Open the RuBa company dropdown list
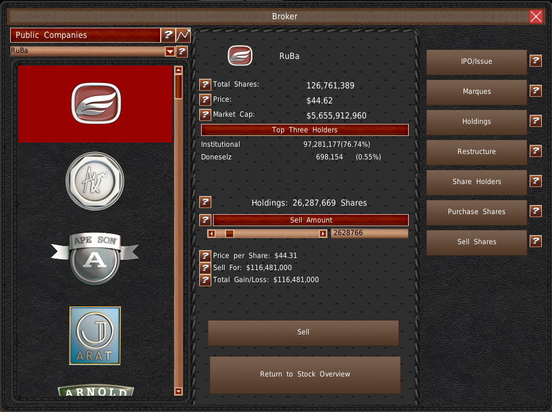Screen dimensions: 552x412 (x=170, y=52)
